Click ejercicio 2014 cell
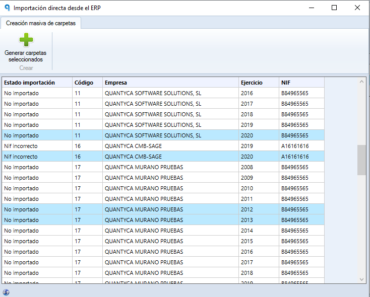Image resolution: width=370 pixels, height=297 pixels. point(259,231)
